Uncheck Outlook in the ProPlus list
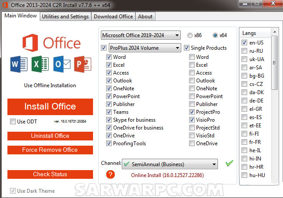 click(x=109, y=81)
